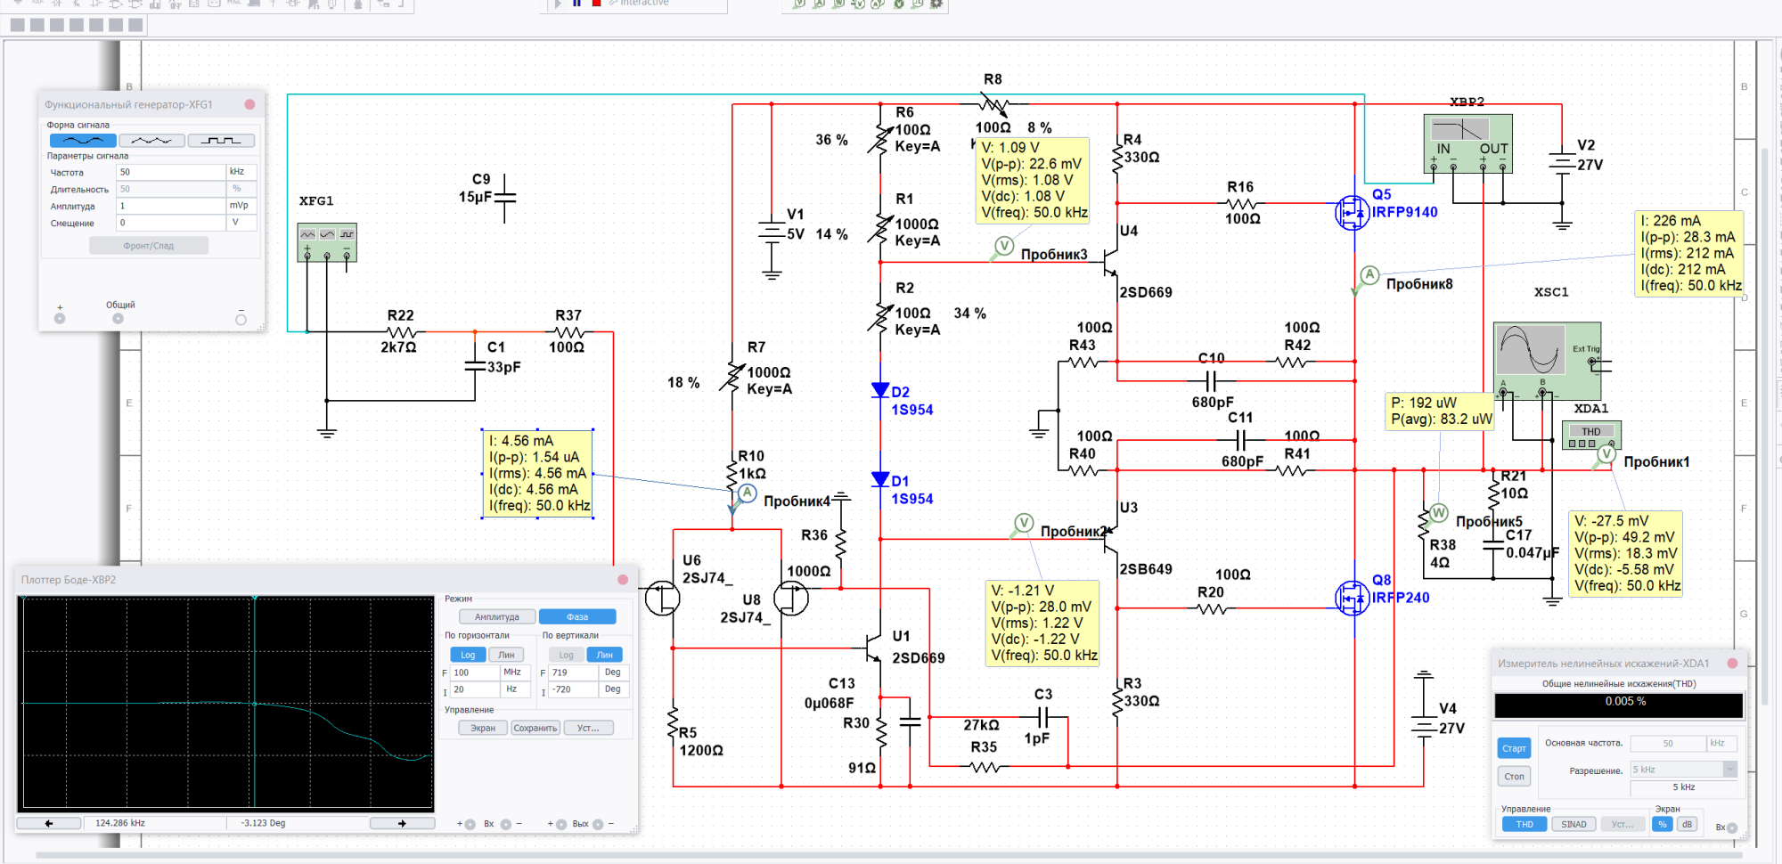Close the Плоттер Боде-XBP2 panel
Viewport: 1782px width, 864px height.
[623, 580]
